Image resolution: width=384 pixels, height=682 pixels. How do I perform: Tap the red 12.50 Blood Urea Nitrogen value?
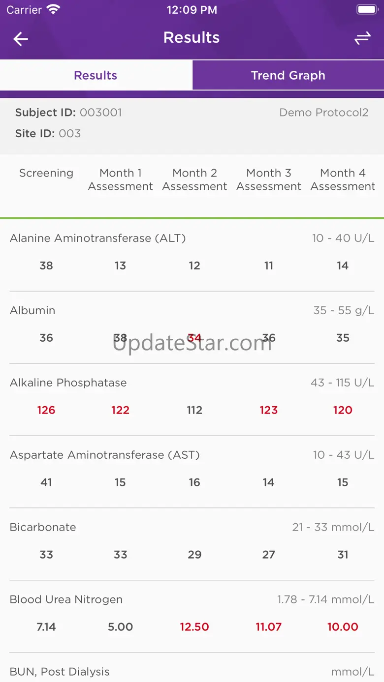tap(194, 627)
